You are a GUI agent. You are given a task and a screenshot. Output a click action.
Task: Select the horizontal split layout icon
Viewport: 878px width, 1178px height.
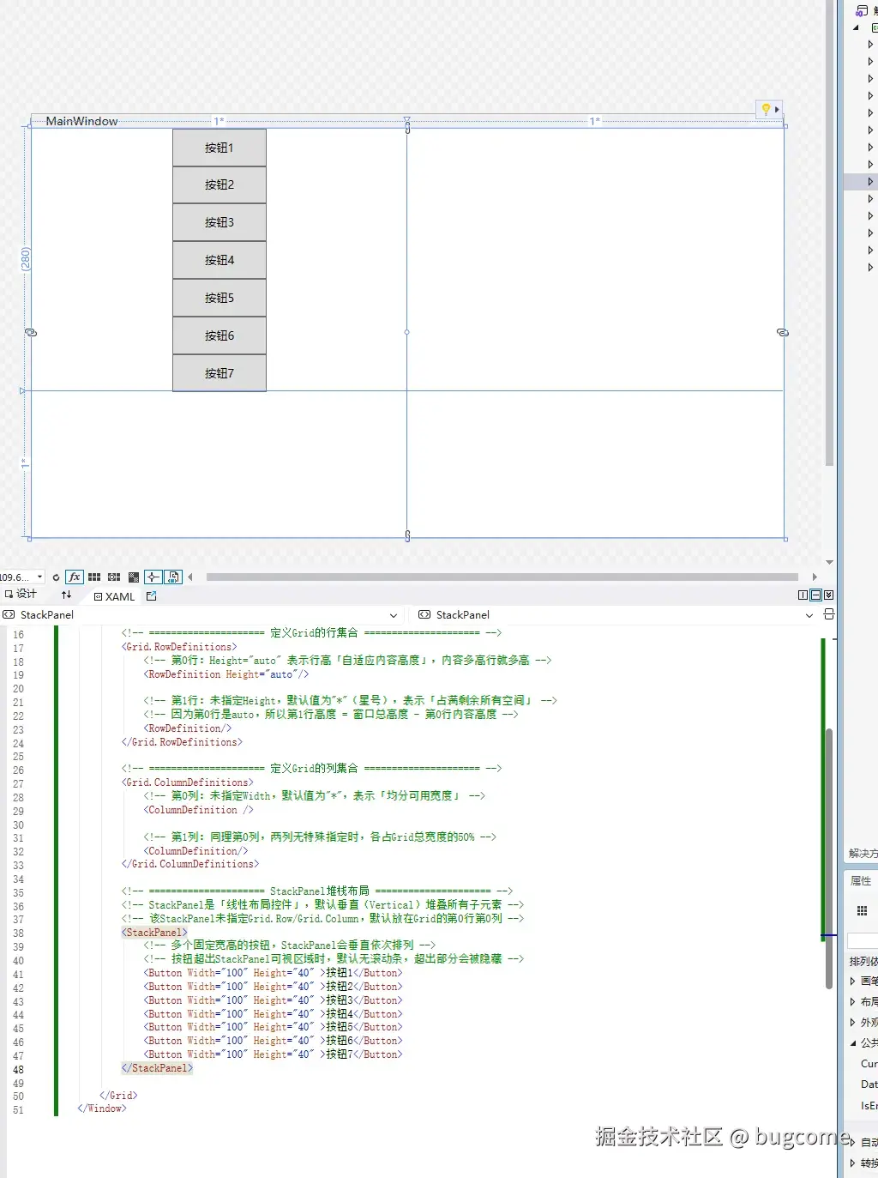point(815,595)
